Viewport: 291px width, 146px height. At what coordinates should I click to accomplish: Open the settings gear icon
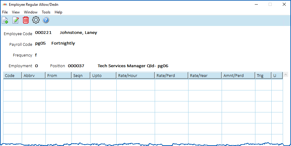pyautogui.click(x=36, y=20)
